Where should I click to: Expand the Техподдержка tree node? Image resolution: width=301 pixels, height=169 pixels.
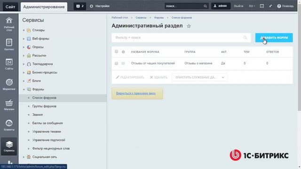tap(24, 64)
